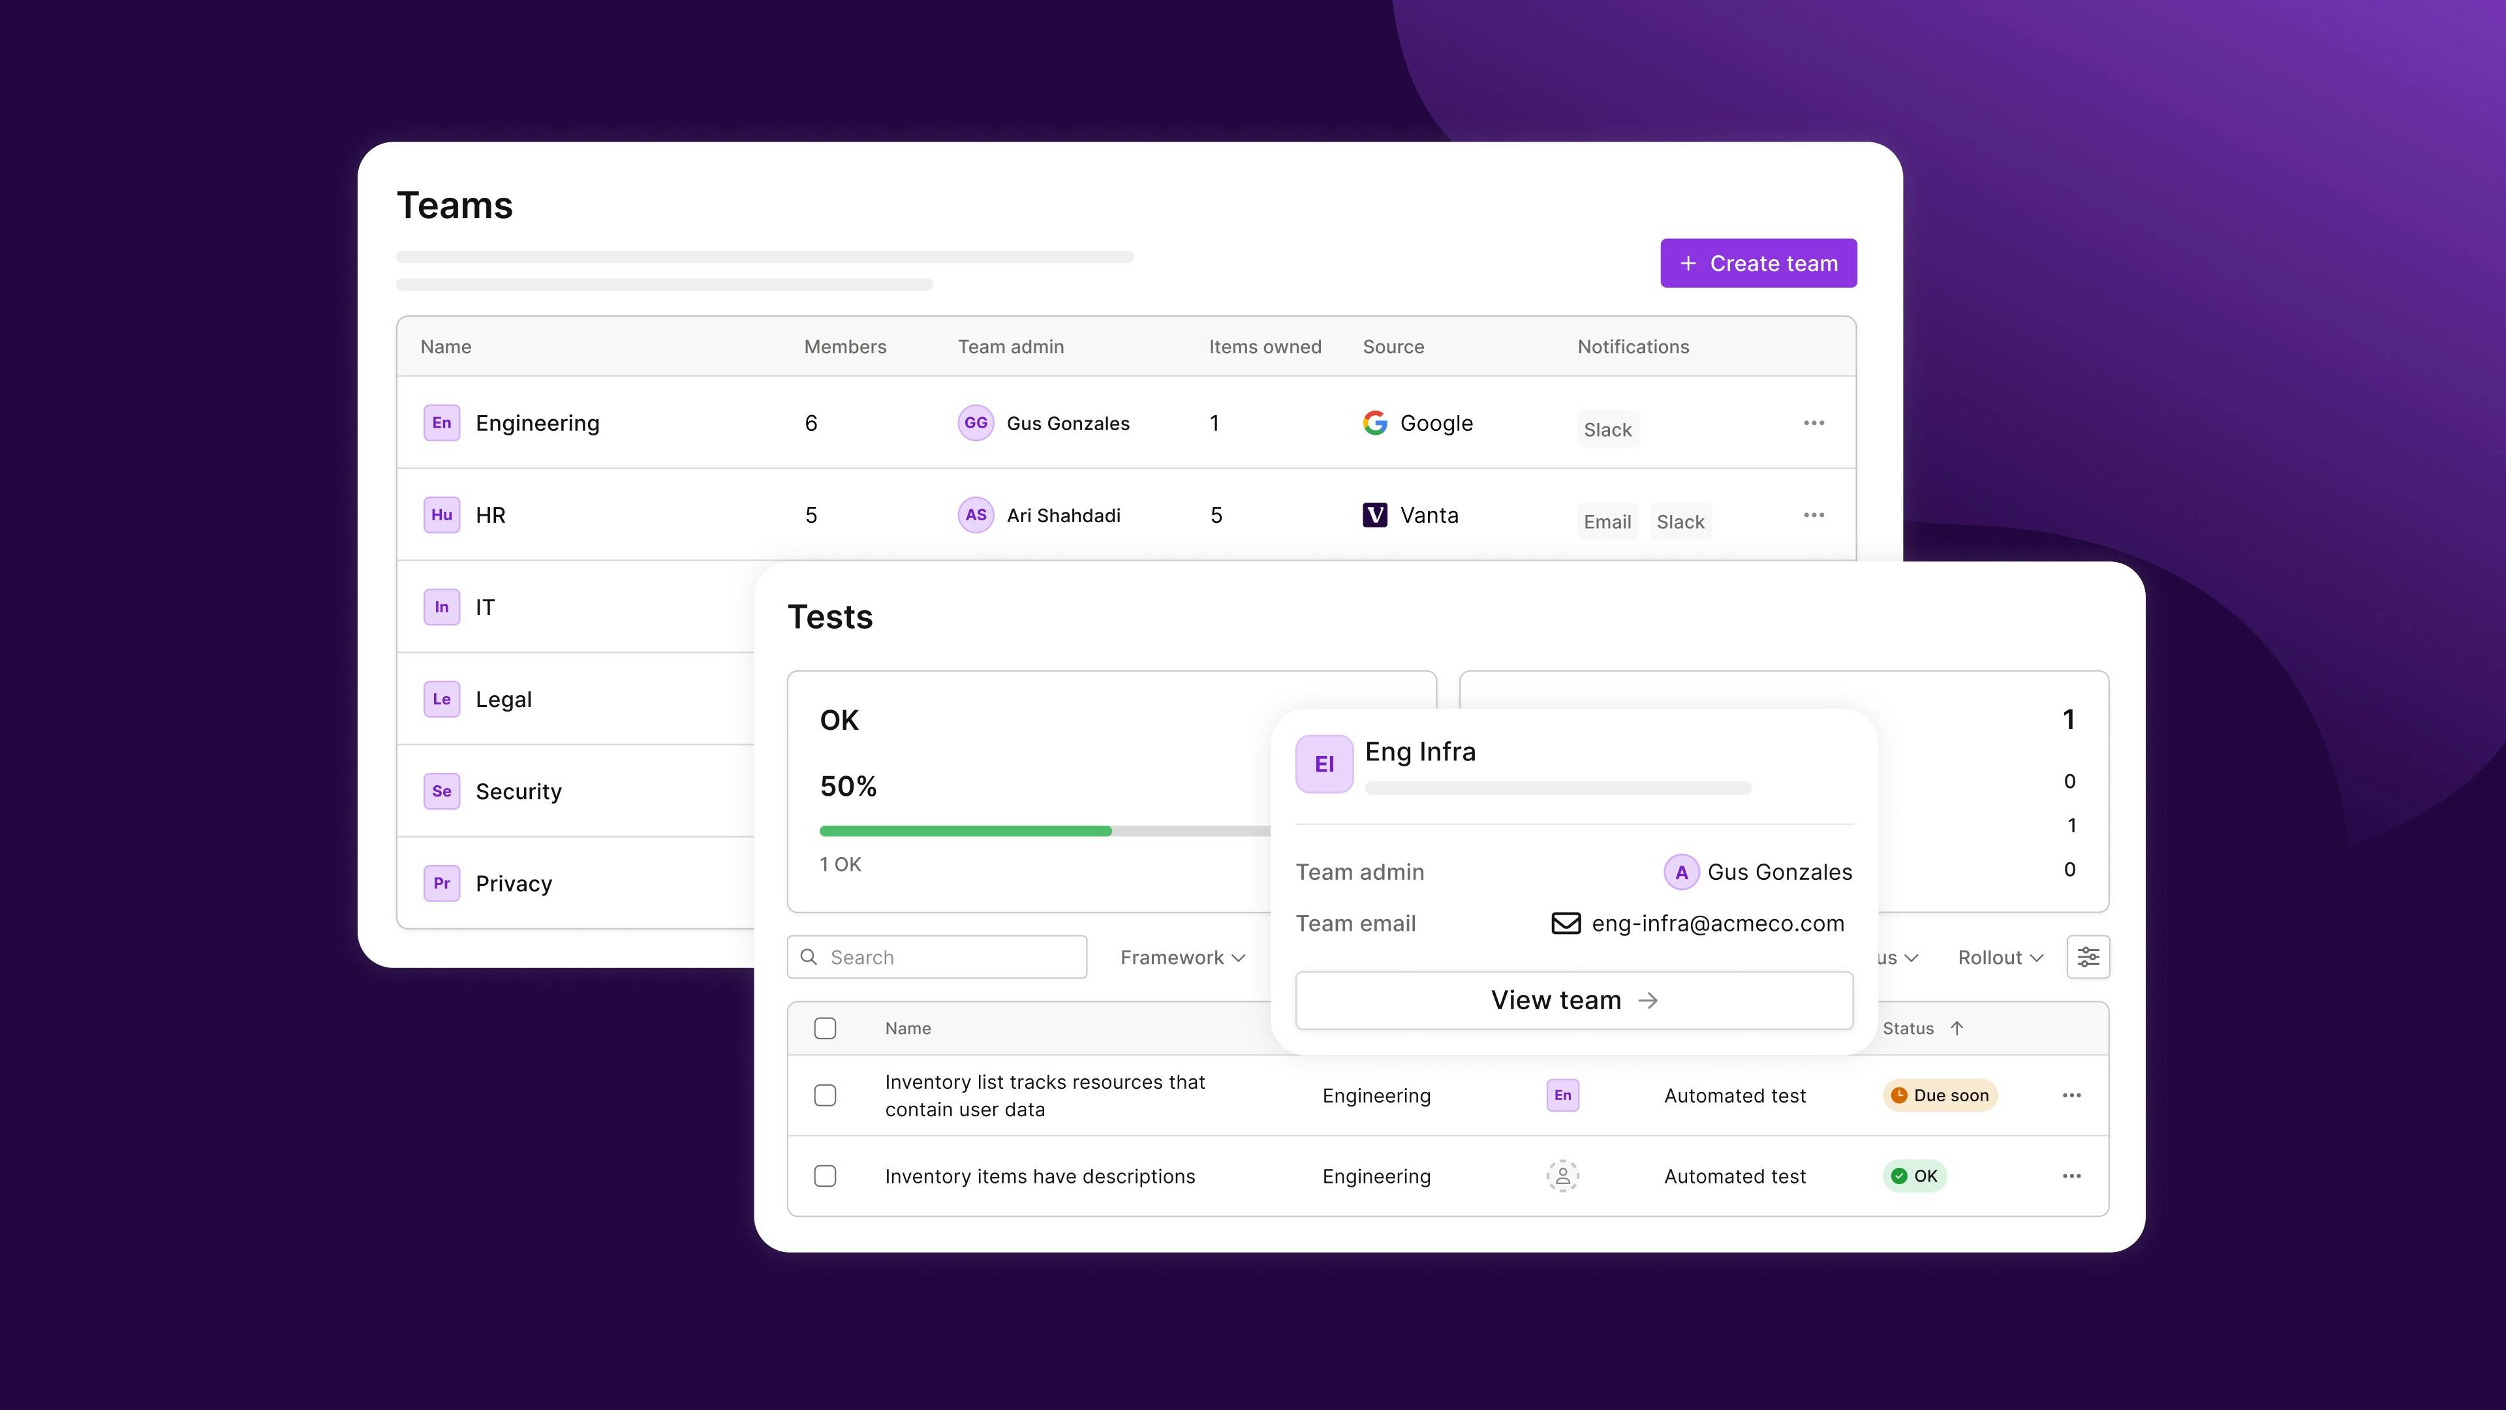Open the Framework dropdown

click(x=1181, y=956)
